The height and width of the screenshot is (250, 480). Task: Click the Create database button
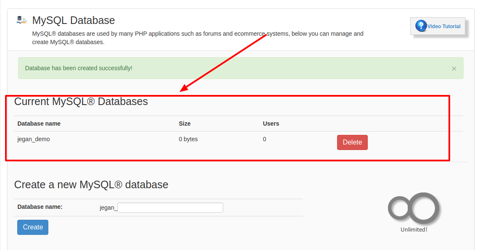tap(33, 227)
